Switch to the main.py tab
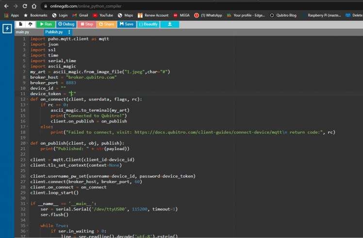The image size is (363, 238). pos(23,32)
